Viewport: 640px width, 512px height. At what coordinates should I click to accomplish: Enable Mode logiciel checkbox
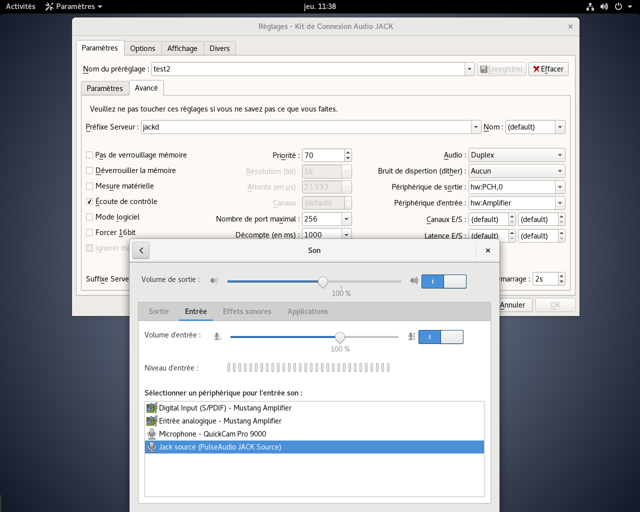click(x=89, y=217)
